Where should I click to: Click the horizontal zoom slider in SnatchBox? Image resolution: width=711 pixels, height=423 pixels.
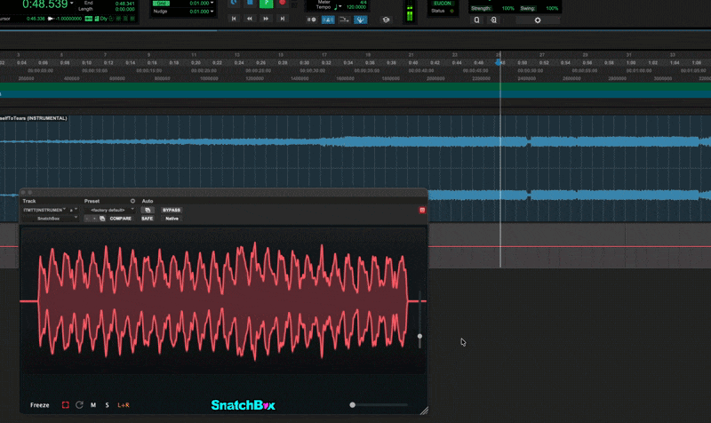353,405
